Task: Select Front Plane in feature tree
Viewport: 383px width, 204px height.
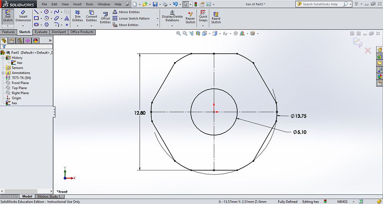Action: [20, 83]
